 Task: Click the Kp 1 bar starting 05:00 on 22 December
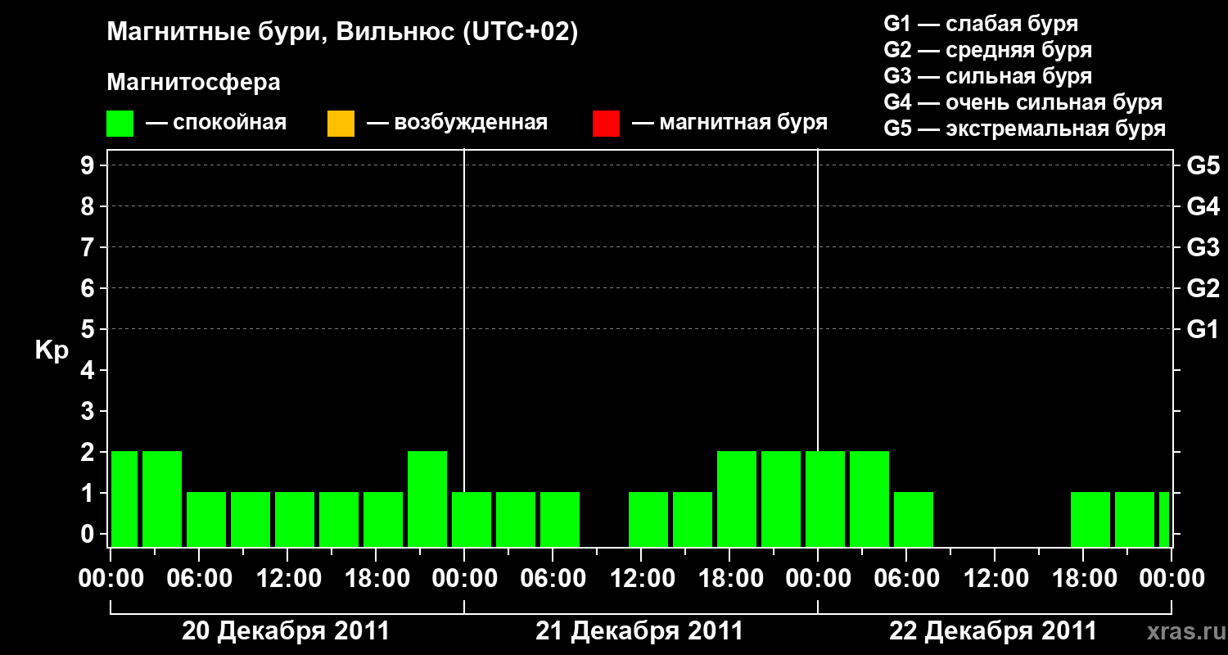coord(914,519)
